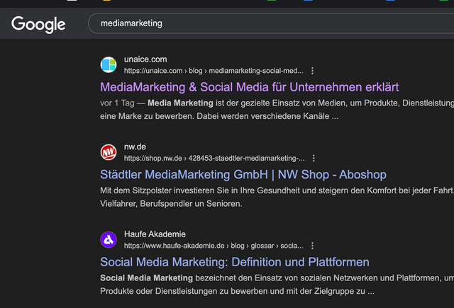454x308 pixels.
Task: Click the unaice.com site name
Action: pos(145,59)
